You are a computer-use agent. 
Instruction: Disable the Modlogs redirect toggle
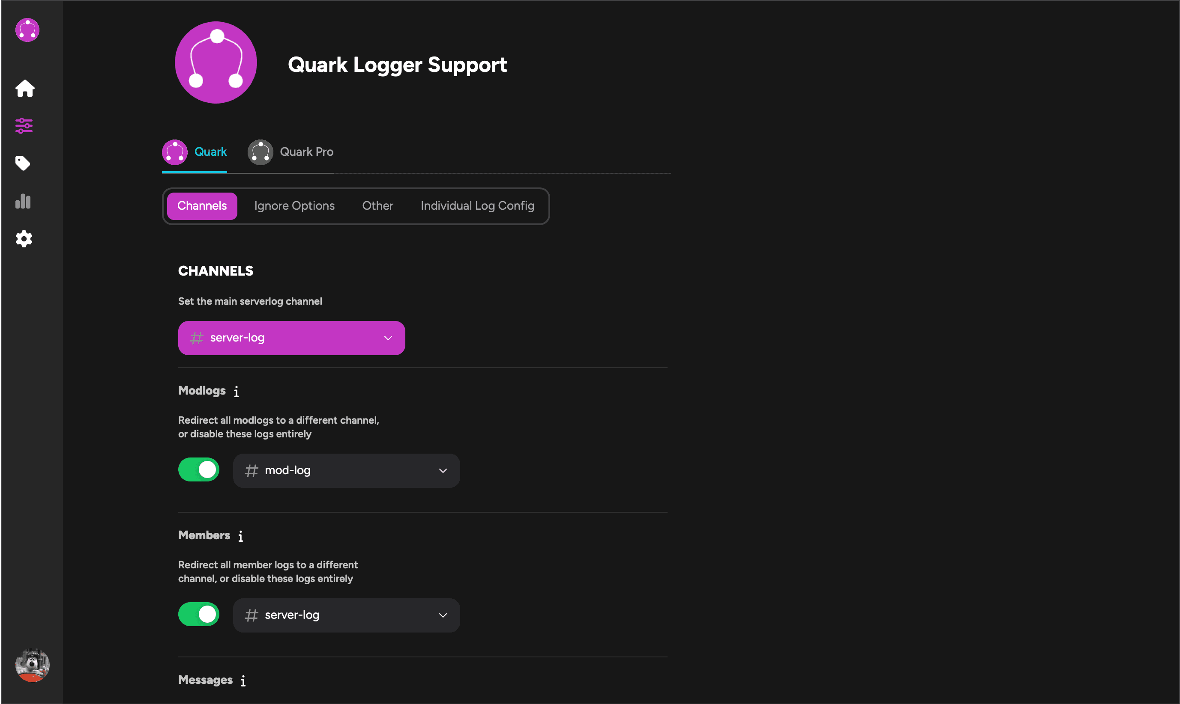pos(198,469)
